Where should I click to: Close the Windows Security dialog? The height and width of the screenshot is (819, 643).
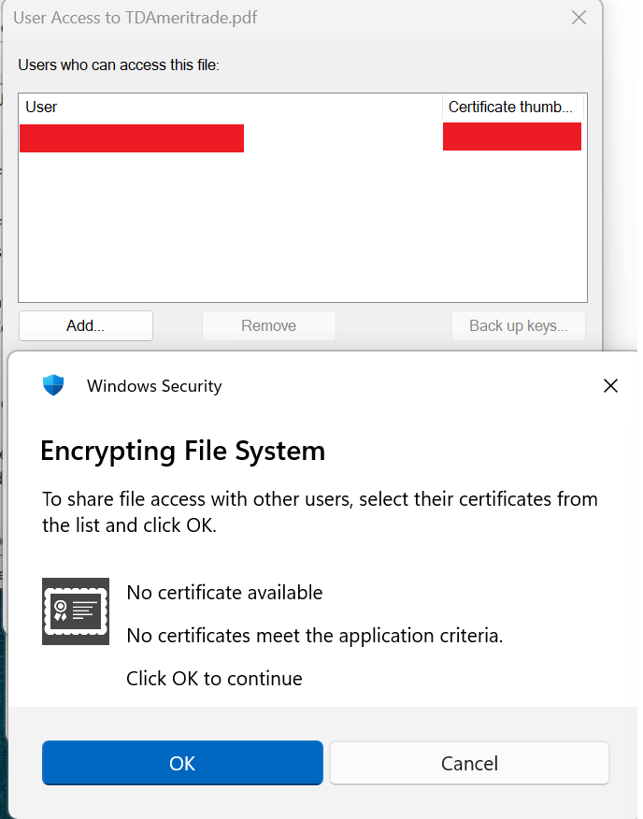pyautogui.click(x=610, y=386)
